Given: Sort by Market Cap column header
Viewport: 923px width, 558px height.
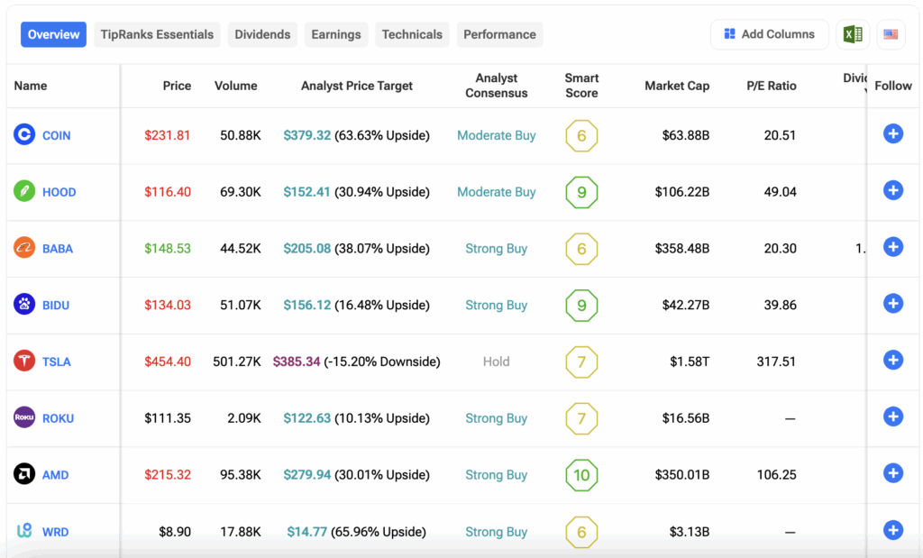Looking at the screenshot, I should [x=676, y=86].
